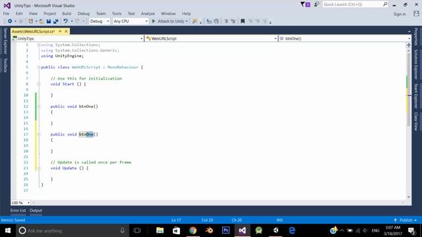Open the Tools menu
This screenshot has height=237, width=422.
[117, 13]
